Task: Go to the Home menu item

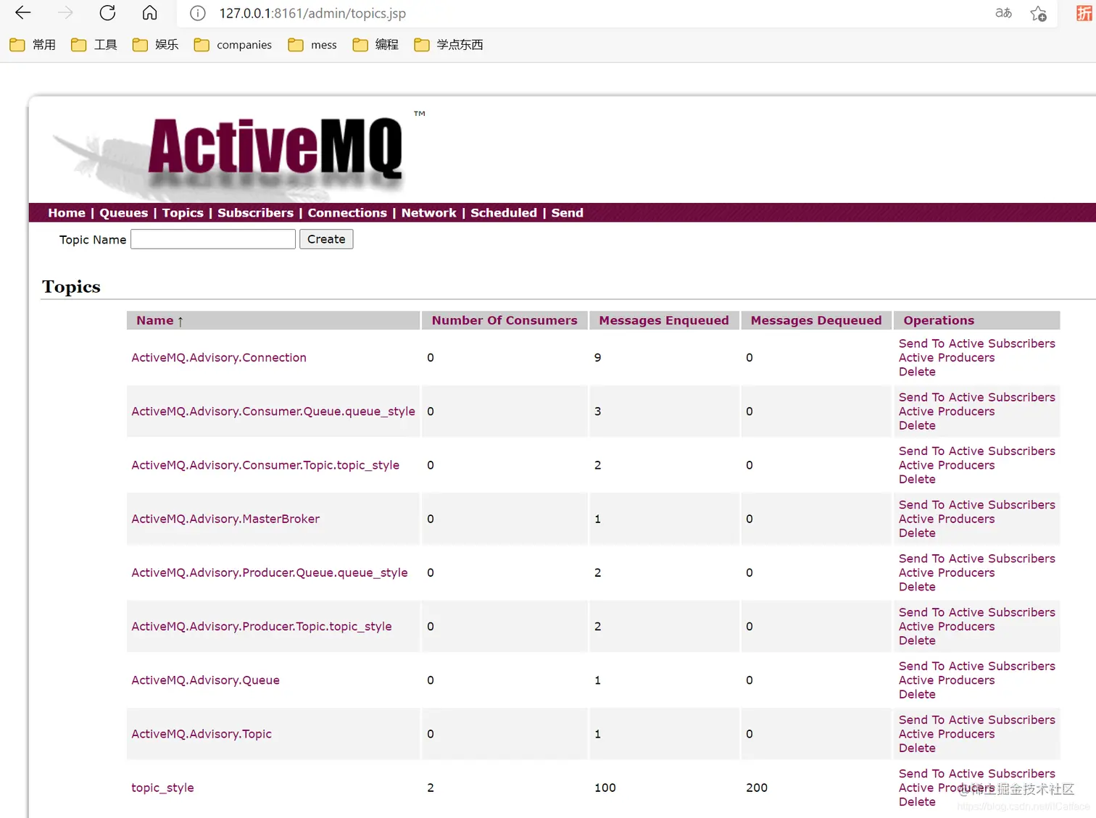Action: pyautogui.click(x=67, y=213)
